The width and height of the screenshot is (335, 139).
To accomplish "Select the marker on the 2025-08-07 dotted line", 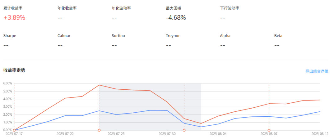I will click(x=269, y=130).
